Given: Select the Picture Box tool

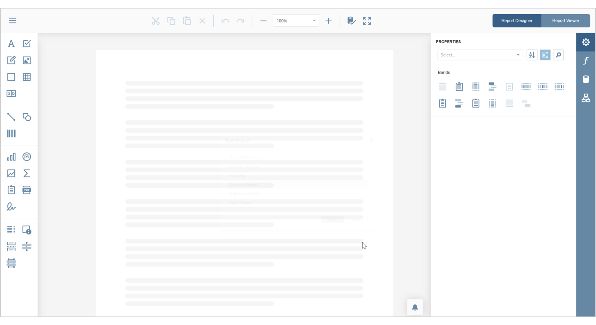Looking at the screenshot, I should [26, 60].
